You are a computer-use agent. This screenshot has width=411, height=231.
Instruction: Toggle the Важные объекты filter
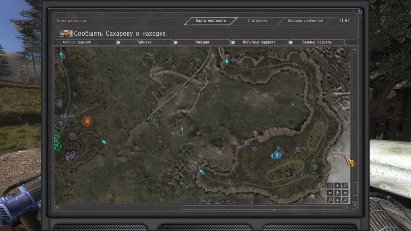[316, 42]
